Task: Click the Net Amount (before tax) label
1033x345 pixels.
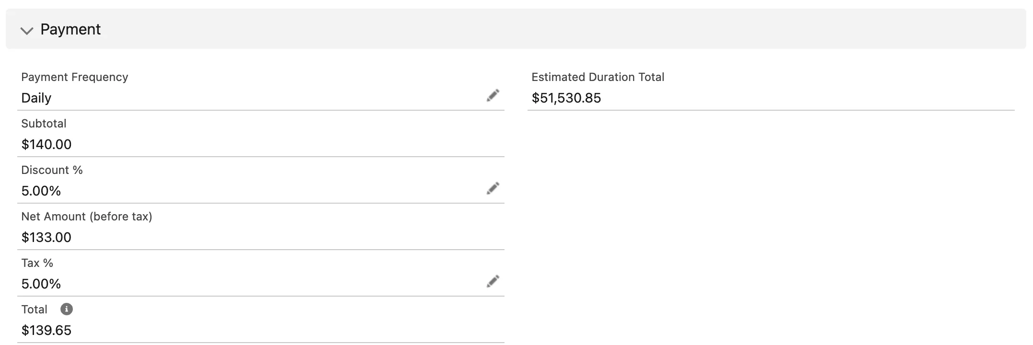Action: [x=87, y=217]
